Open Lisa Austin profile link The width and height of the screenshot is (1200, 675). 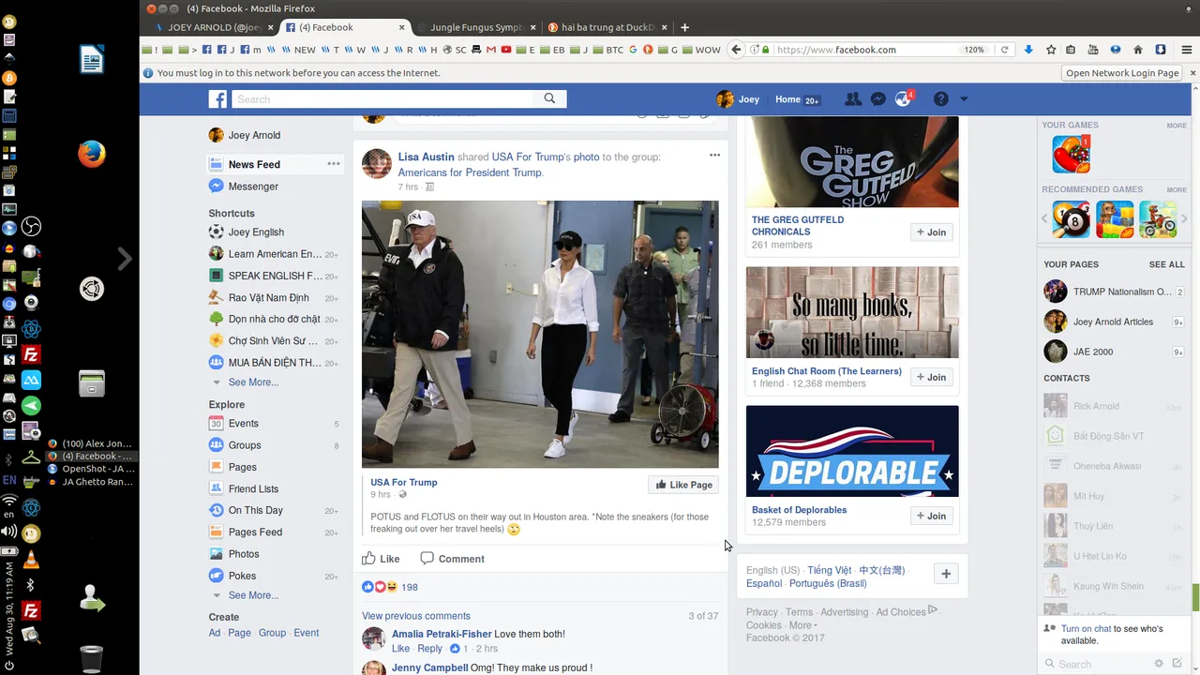point(426,157)
